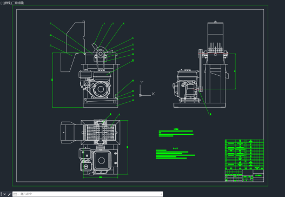Open the recent commands dropdown in the command line

coord(16,194)
